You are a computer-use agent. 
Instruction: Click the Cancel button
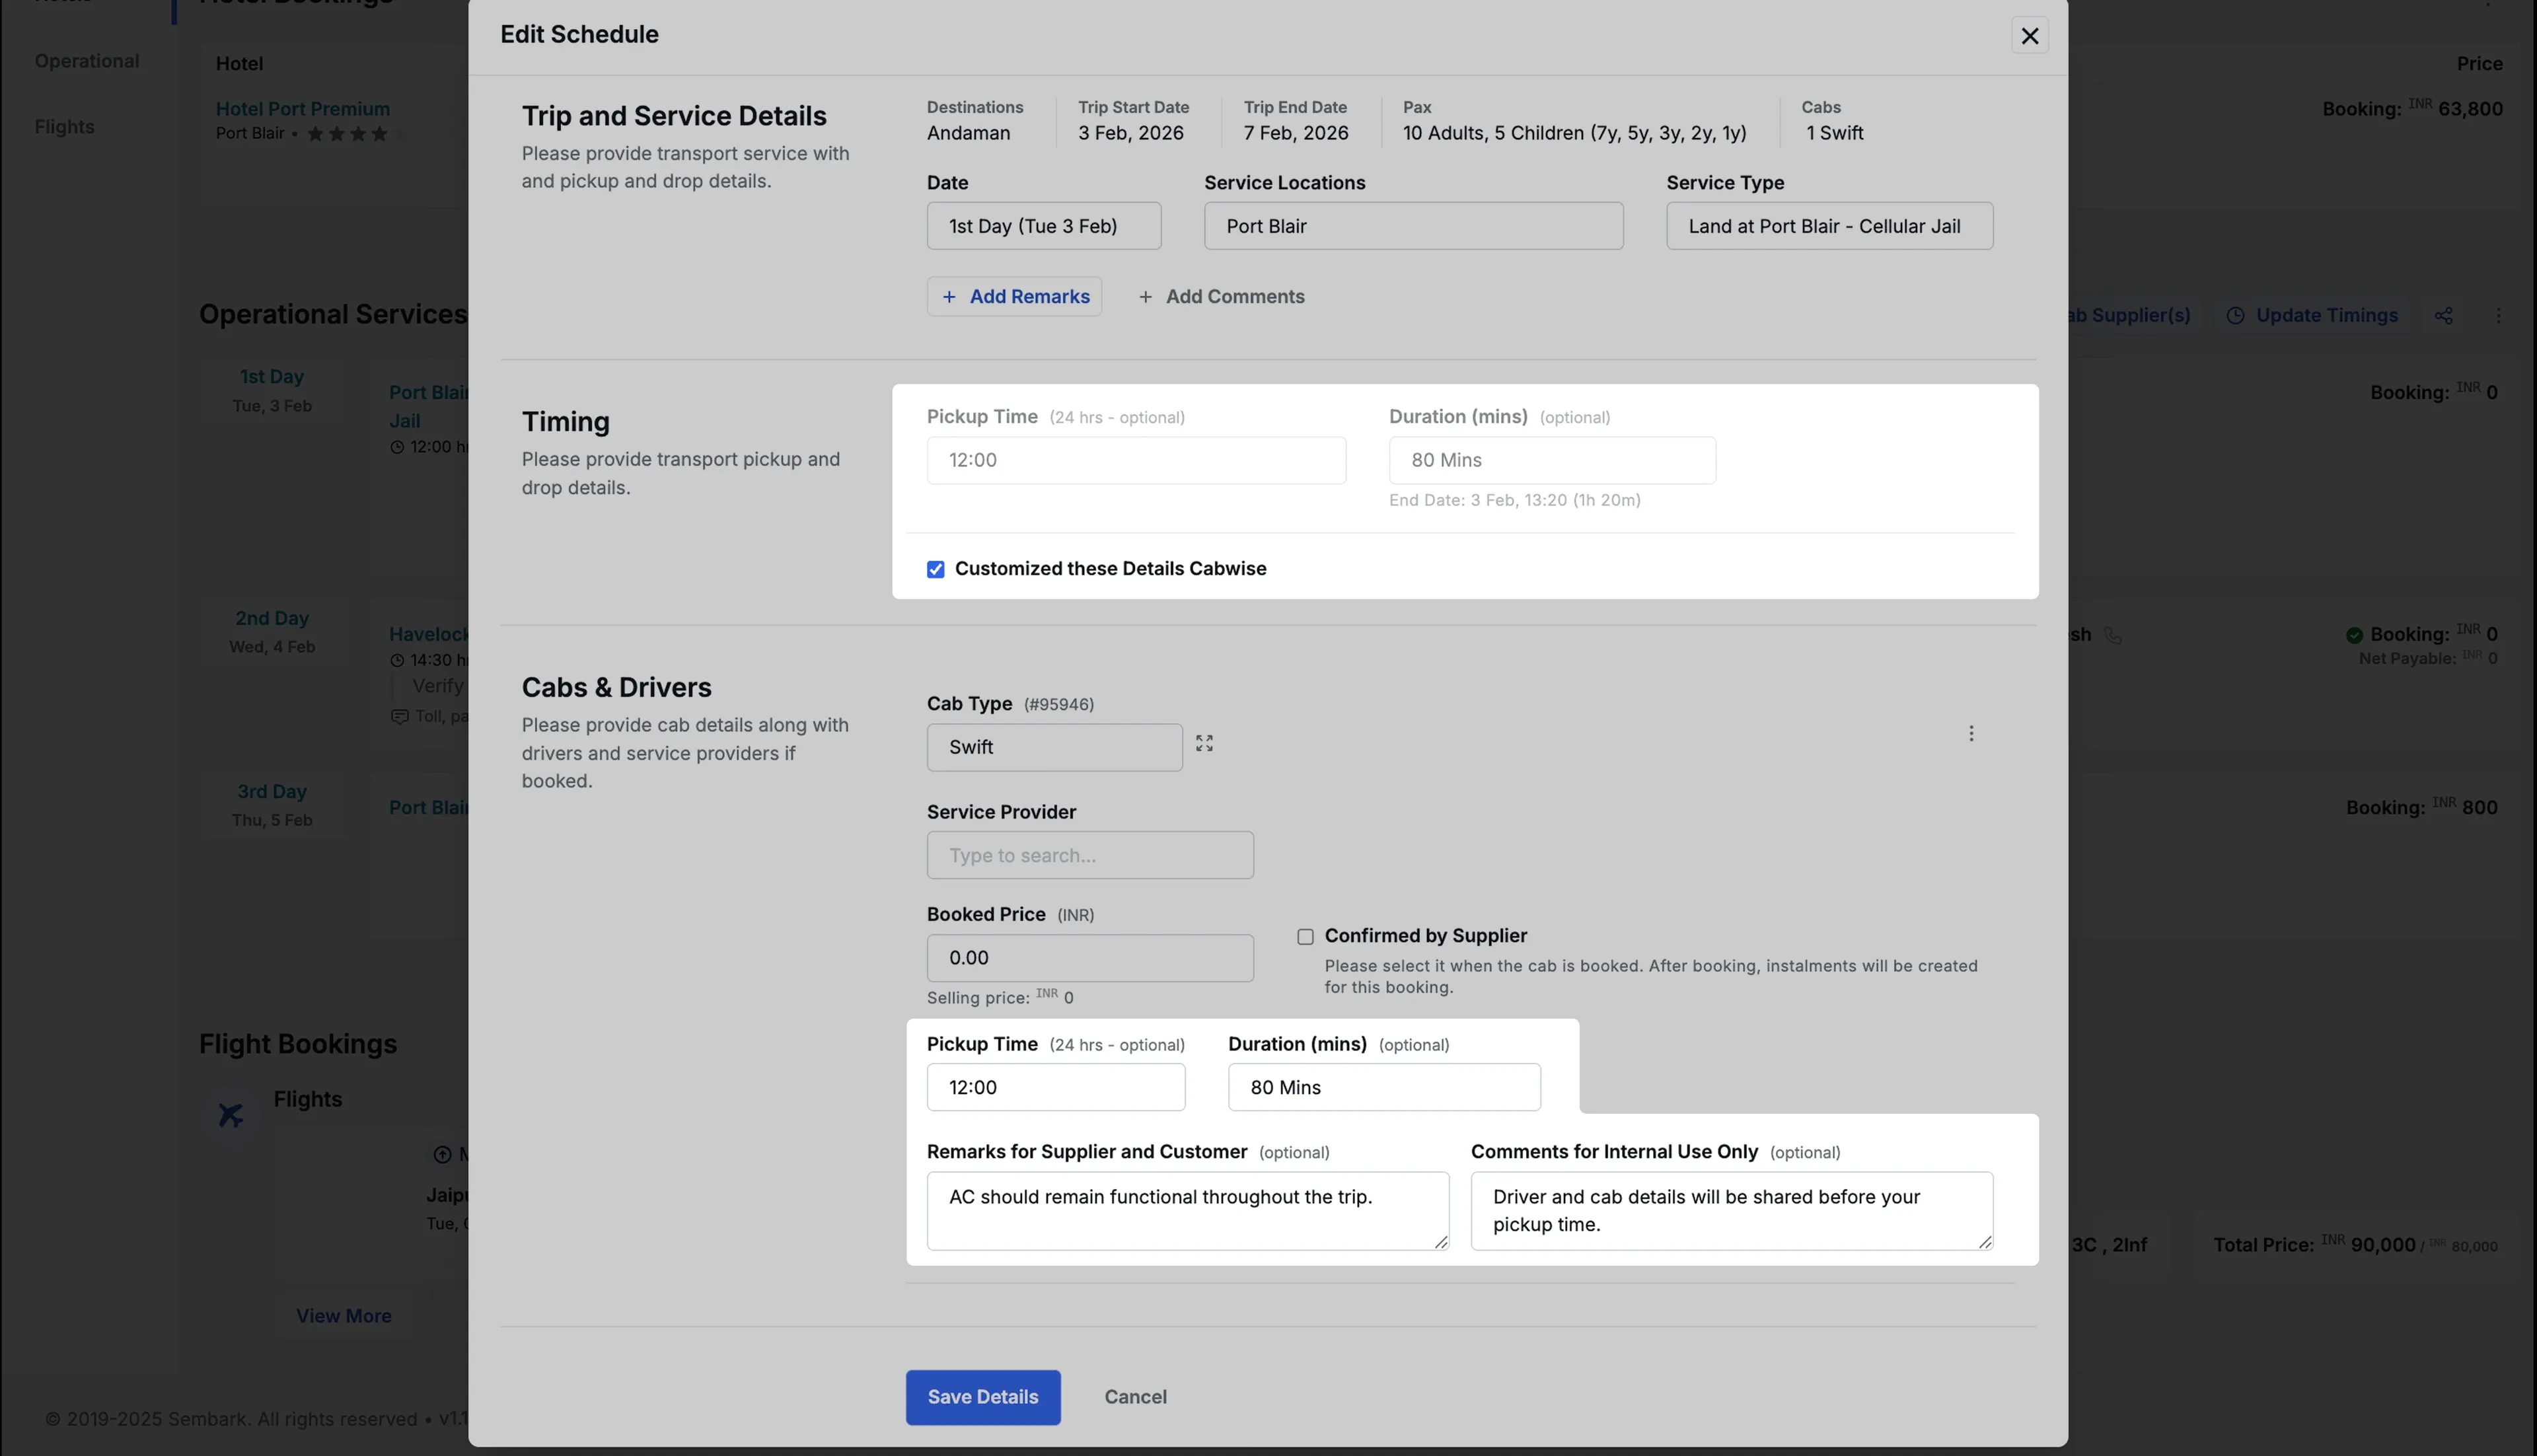click(1135, 1396)
